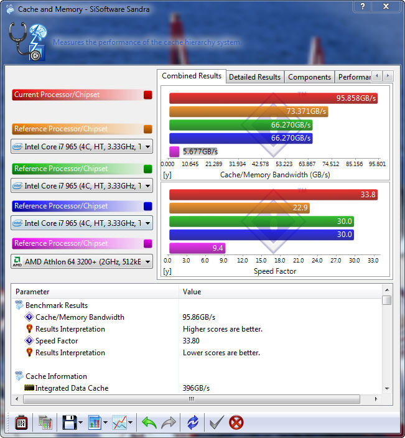Viewport: 405px width, 438px height.
Task: Click the grey forward arrow icon
Action: [169, 422]
